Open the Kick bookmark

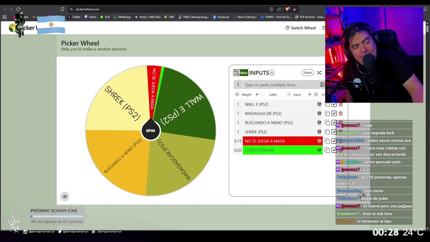click(x=105, y=17)
